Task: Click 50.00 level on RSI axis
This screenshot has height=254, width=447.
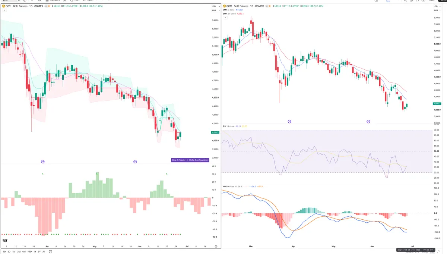Action: 437,151
